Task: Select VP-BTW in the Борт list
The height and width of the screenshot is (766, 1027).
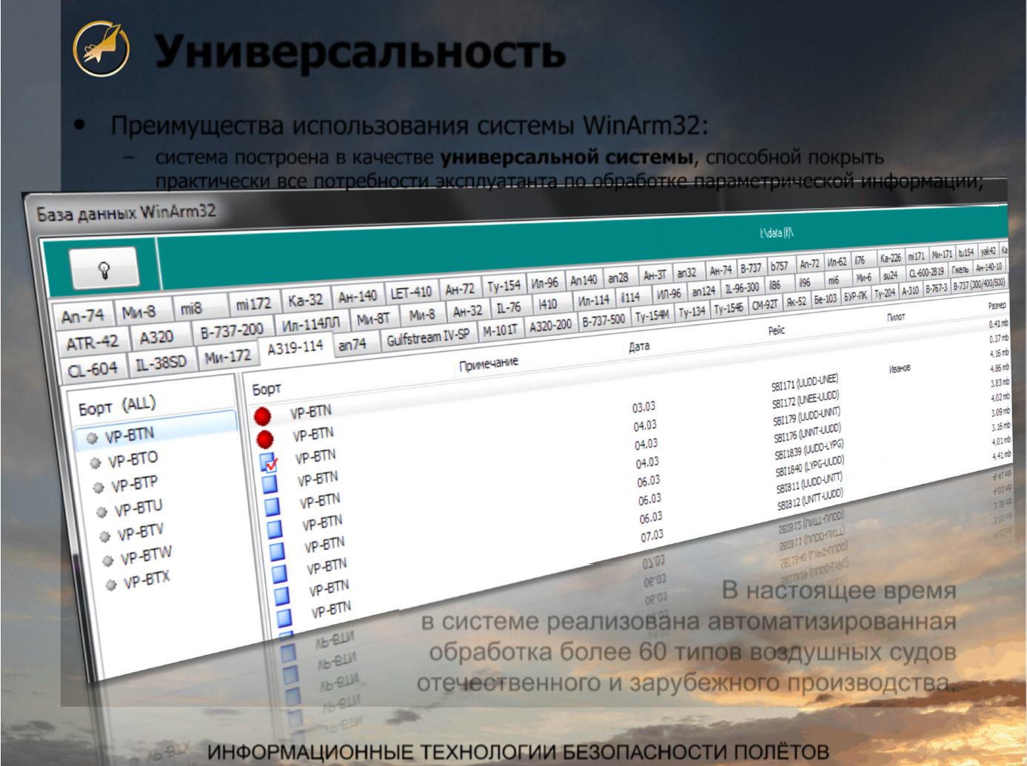Action: (146, 556)
